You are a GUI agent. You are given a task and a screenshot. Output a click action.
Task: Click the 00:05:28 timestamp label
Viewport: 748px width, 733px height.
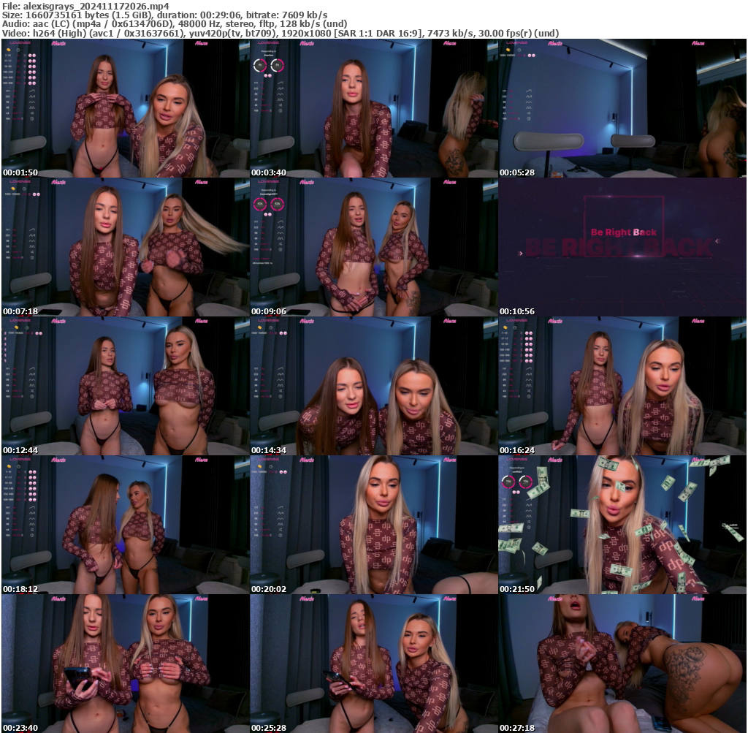[519, 172]
